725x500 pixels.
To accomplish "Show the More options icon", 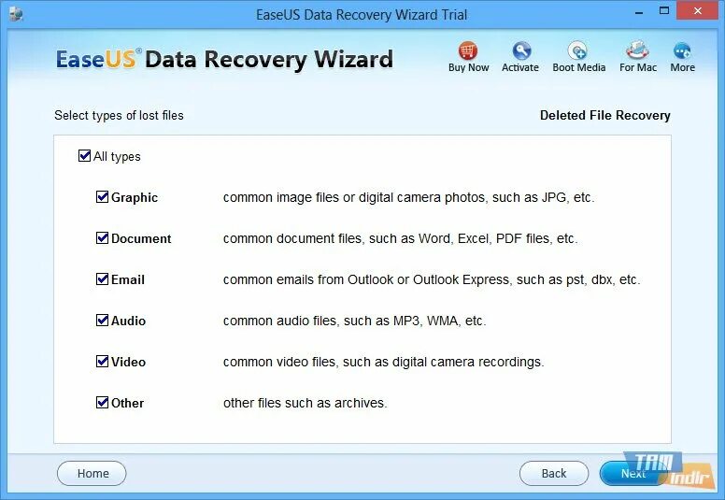I will [x=682, y=50].
